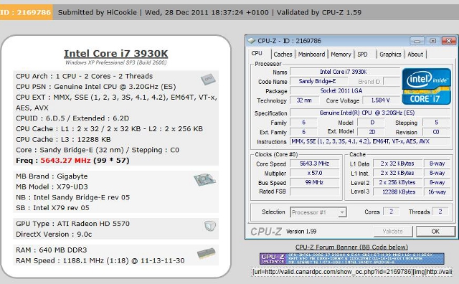Click the CPU-Z Validator forum banner image

pyautogui.click(x=352, y=259)
